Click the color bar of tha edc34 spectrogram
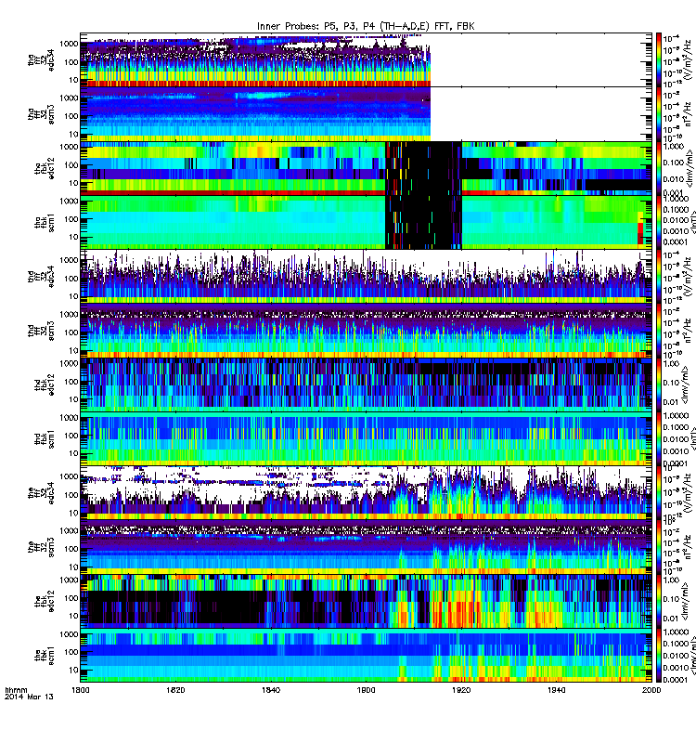 pyautogui.click(x=659, y=60)
